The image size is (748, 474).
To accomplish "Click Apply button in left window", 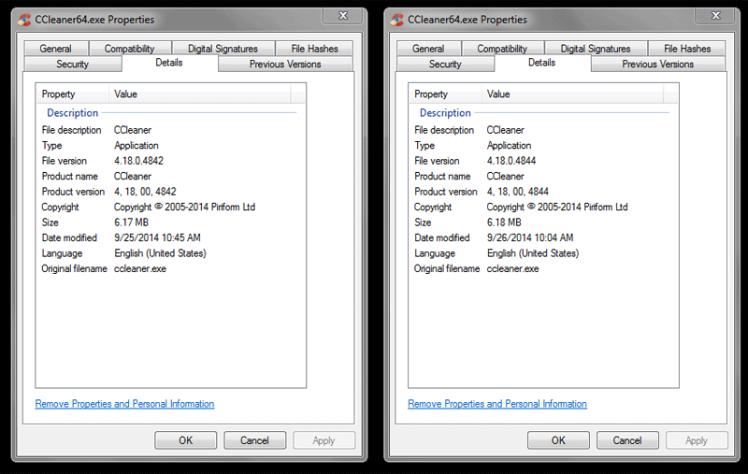I will pos(324,440).
